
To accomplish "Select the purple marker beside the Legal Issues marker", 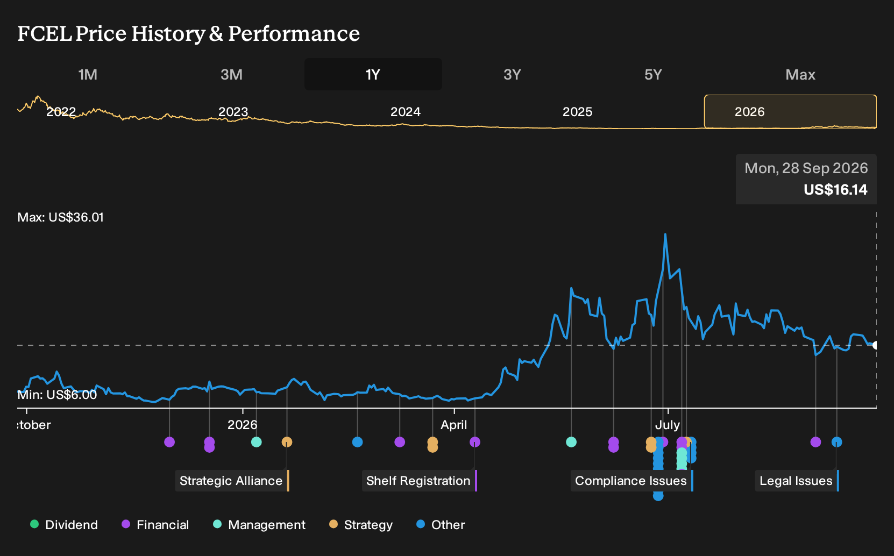I will coord(816,442).
